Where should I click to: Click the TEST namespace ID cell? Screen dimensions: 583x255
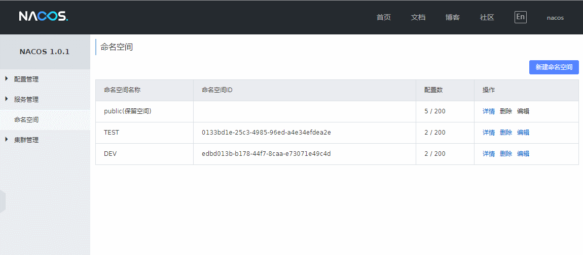[266, 133]
